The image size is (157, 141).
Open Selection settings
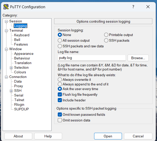click(21, 68)
